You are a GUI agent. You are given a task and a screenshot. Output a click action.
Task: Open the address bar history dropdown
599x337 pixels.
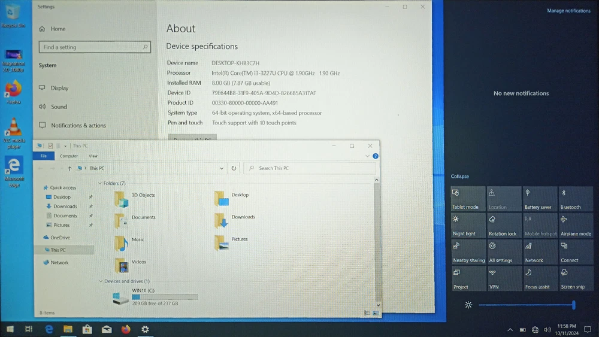pyautogui.click(x=222, y=169)
